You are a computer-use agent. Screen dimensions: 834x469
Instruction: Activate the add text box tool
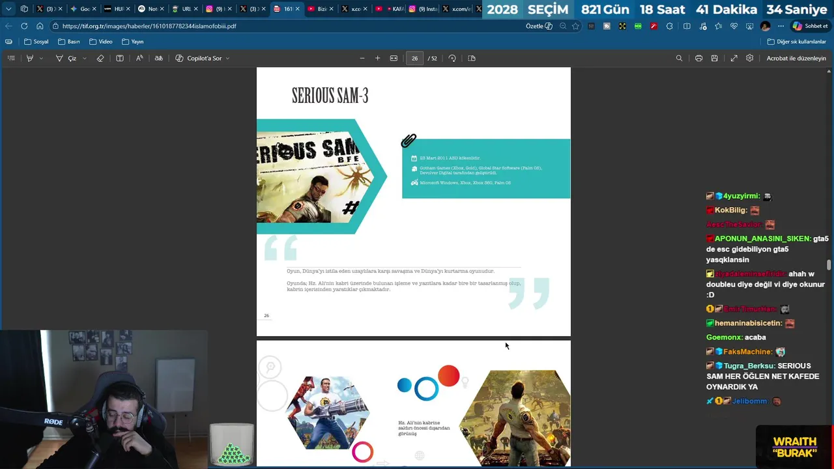(120, 58)
